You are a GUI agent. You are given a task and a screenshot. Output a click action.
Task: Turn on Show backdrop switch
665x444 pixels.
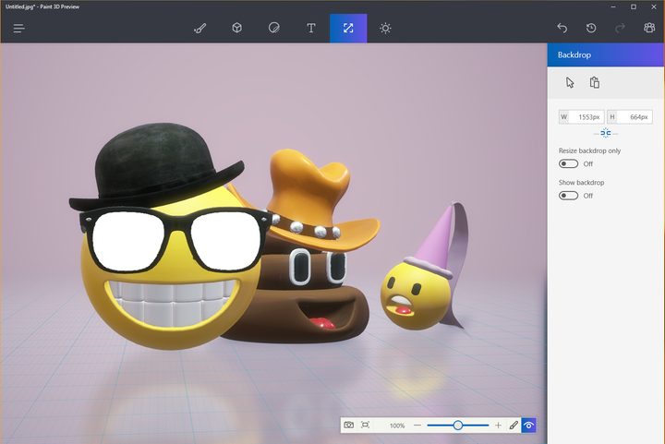point(568,196)
